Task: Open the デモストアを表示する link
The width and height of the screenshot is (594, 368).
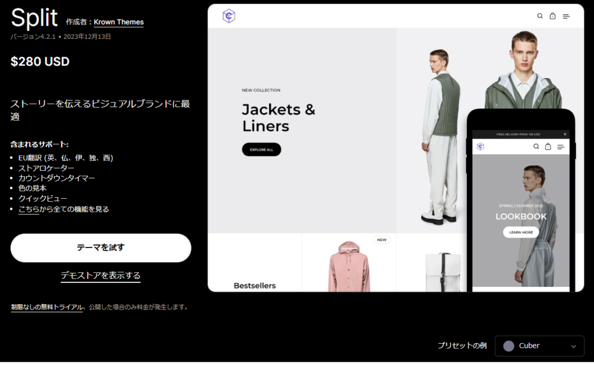Action: [x=101, y=276]
